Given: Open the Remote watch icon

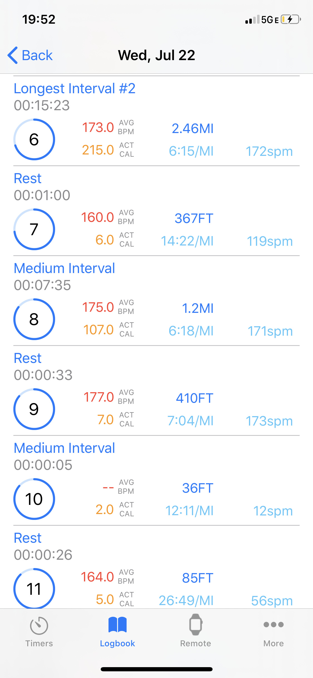Looking at the screenshot, I should coord(196,625).
